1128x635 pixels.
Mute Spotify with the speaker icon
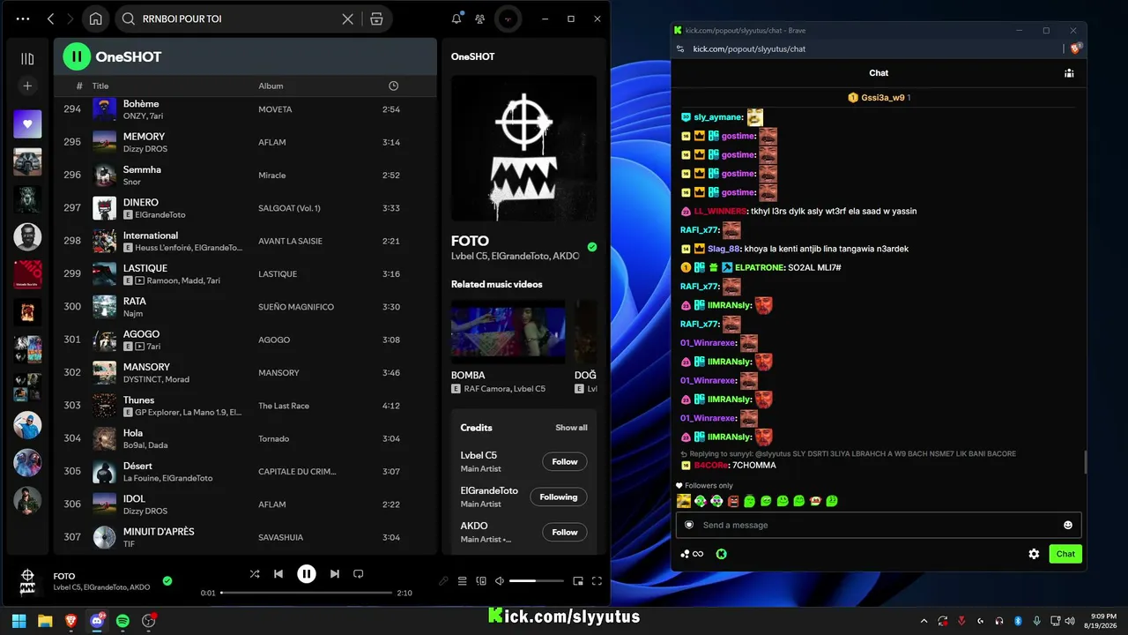[500, 581]
